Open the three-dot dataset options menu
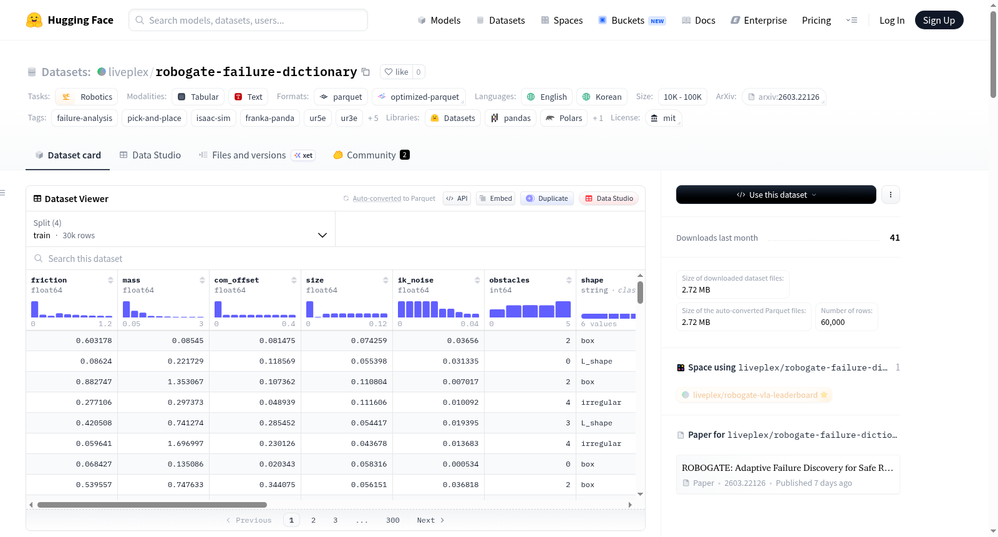 pos(891,195)
